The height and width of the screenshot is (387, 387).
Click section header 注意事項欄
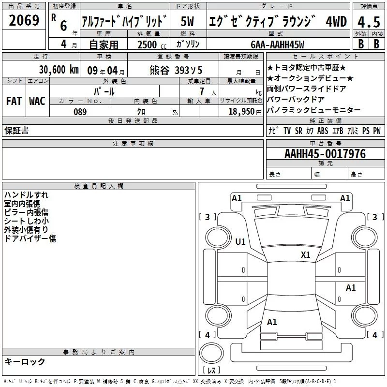[133, 143]
